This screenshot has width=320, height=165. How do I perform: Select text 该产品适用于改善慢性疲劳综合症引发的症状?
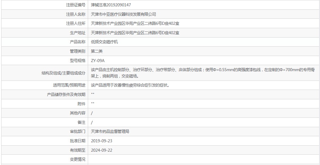[x=130, y=85]
